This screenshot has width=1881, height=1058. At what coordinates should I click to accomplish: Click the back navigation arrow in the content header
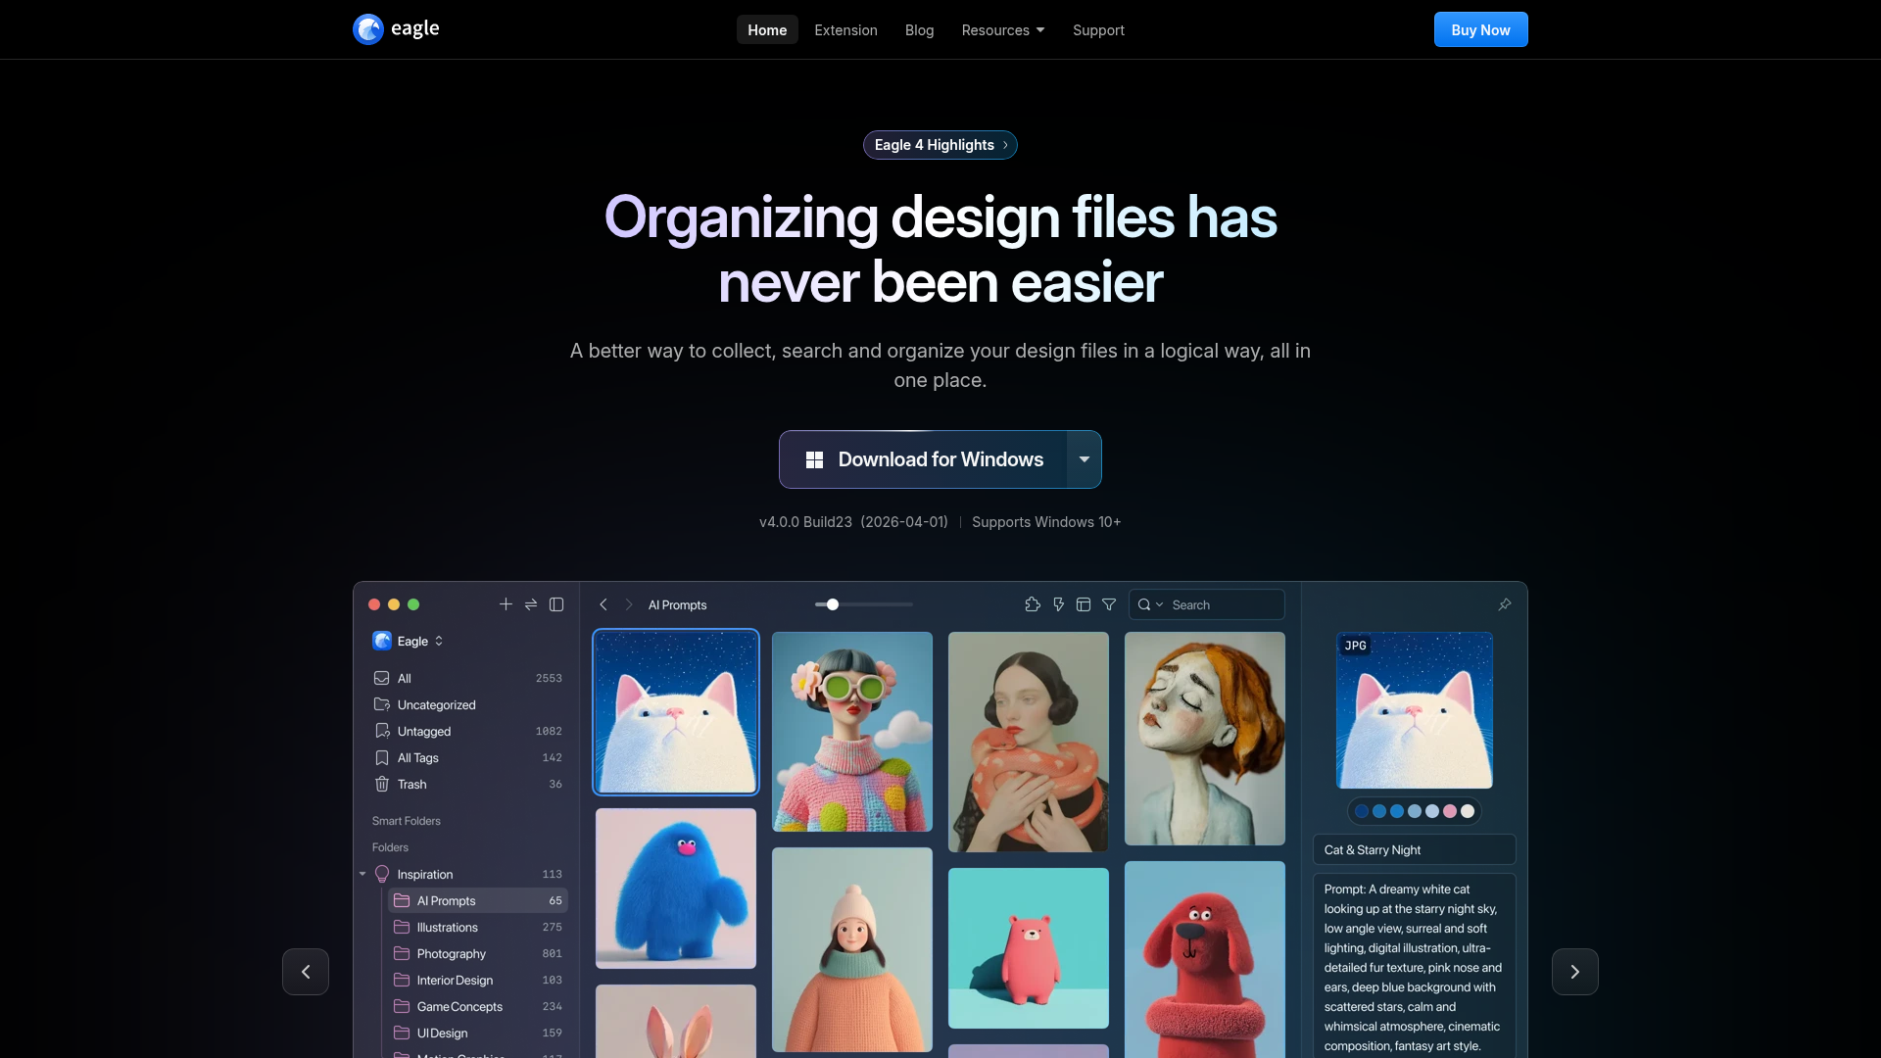point(603,604)
